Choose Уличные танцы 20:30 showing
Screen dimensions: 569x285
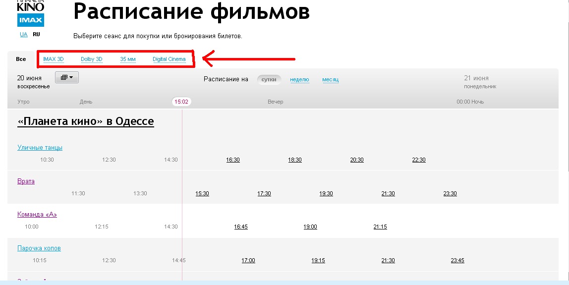pyautogui.click(x=357, y=160)
